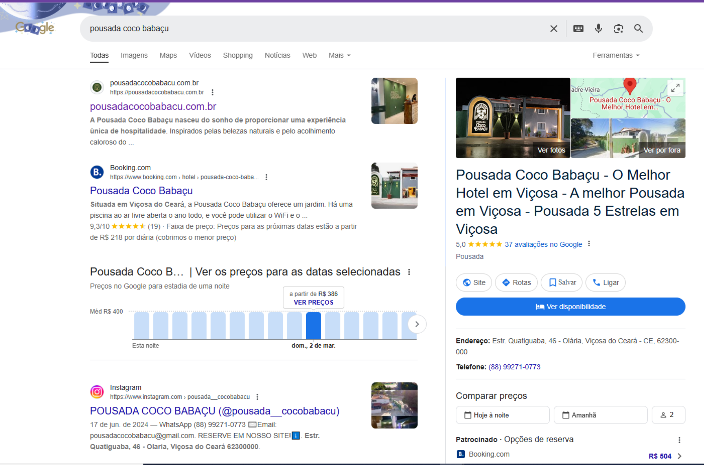
Task: Click the Salvar bookmark button
Action: click(x=562, y=283)
